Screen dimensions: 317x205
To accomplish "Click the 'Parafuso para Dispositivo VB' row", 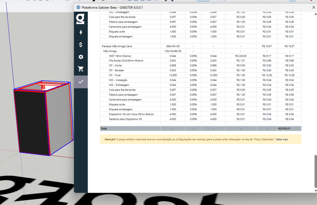I will [125, 119].
